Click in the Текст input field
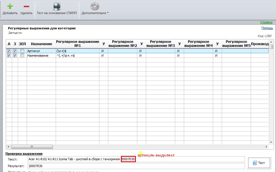This screenshot has height=172, width=276. point(136,159)
